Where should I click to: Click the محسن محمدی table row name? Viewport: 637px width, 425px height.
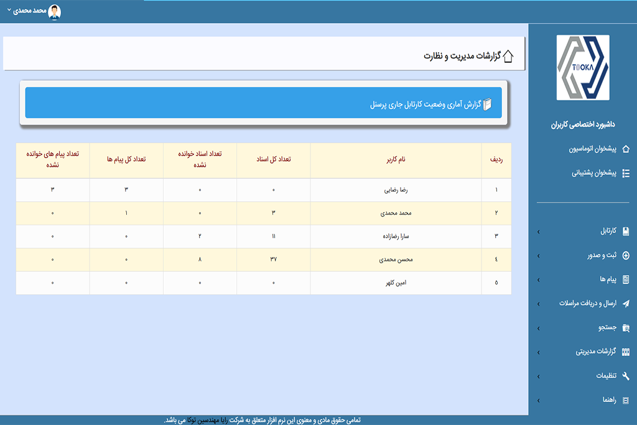pyautogui.click(x=396, y=259)
